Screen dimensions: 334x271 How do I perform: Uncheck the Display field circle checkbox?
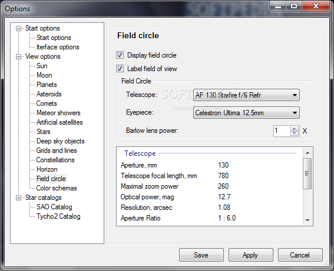pyautogui.click(x=120, y=55)
